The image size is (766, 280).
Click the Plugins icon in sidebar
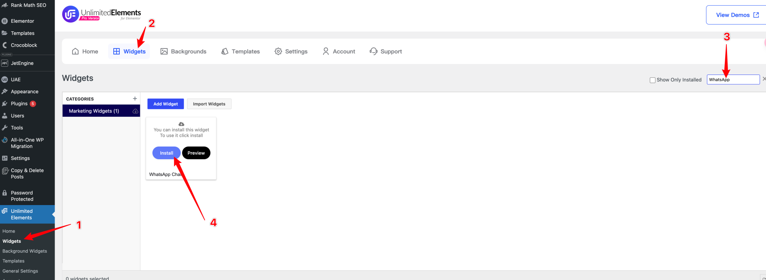pos(4,104)
